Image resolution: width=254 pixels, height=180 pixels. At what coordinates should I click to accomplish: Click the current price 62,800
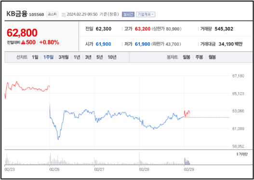click(22, 33)
